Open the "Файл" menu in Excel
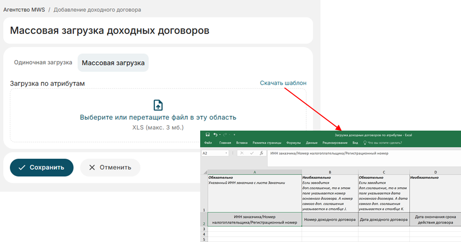 208,143
